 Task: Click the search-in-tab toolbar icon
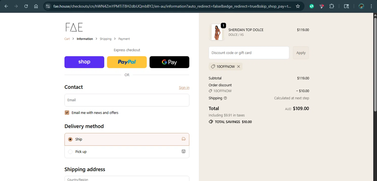[346, 6]
